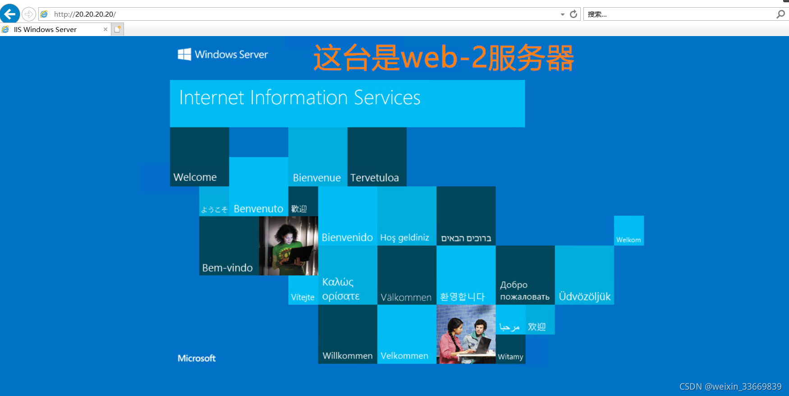Open a new tab button

click(118, 29)
